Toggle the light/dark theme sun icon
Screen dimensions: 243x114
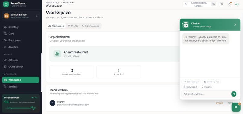pyautogui.click(x=222, y=4)
